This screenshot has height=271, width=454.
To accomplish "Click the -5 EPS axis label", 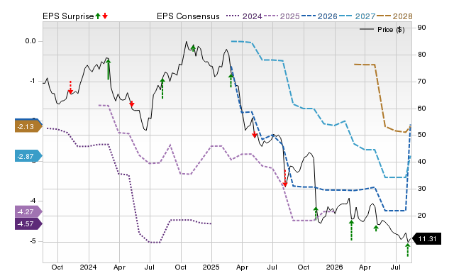I will point(33,241).
